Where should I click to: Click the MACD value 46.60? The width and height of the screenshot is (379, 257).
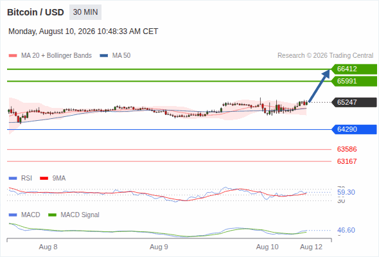tap(346, 230)
